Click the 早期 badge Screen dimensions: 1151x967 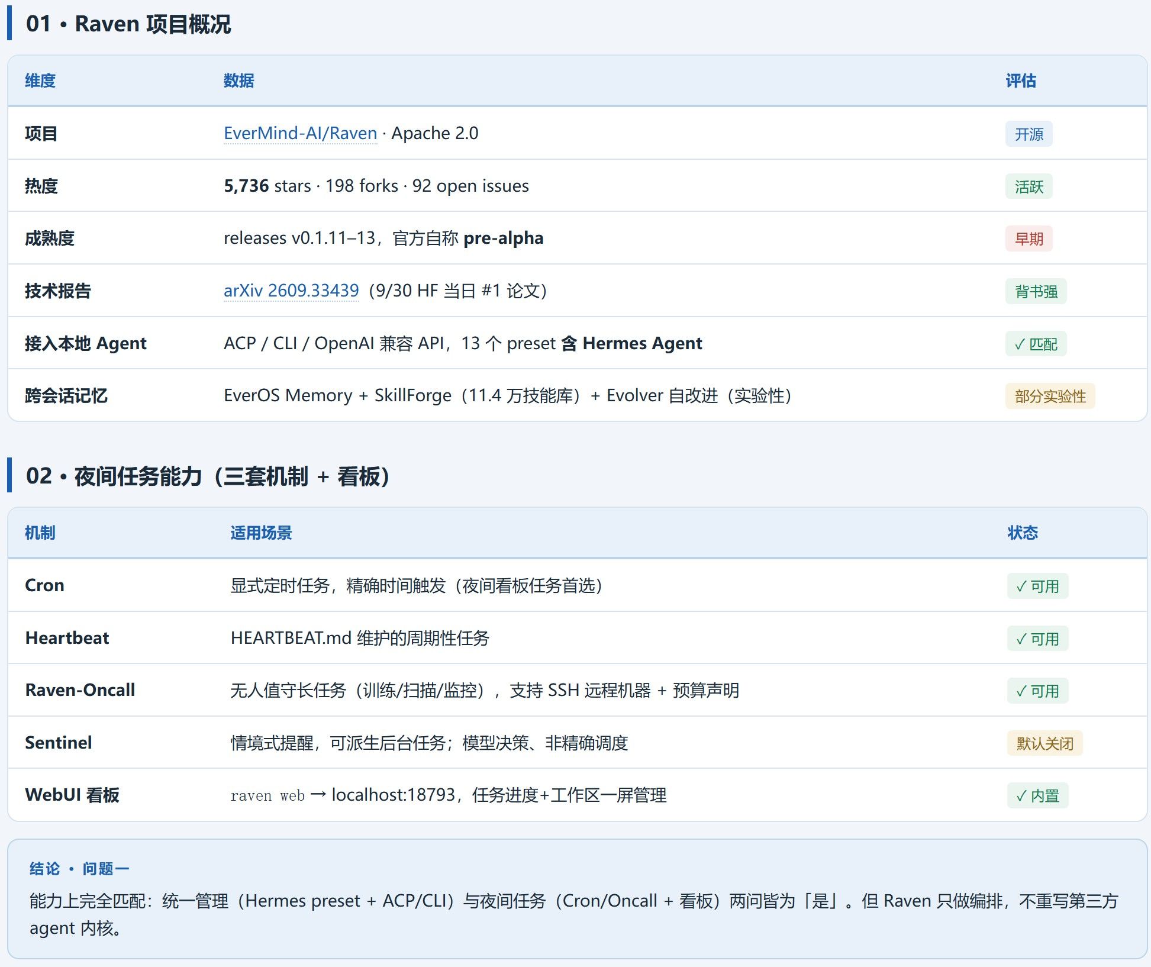pos(1029,239)
